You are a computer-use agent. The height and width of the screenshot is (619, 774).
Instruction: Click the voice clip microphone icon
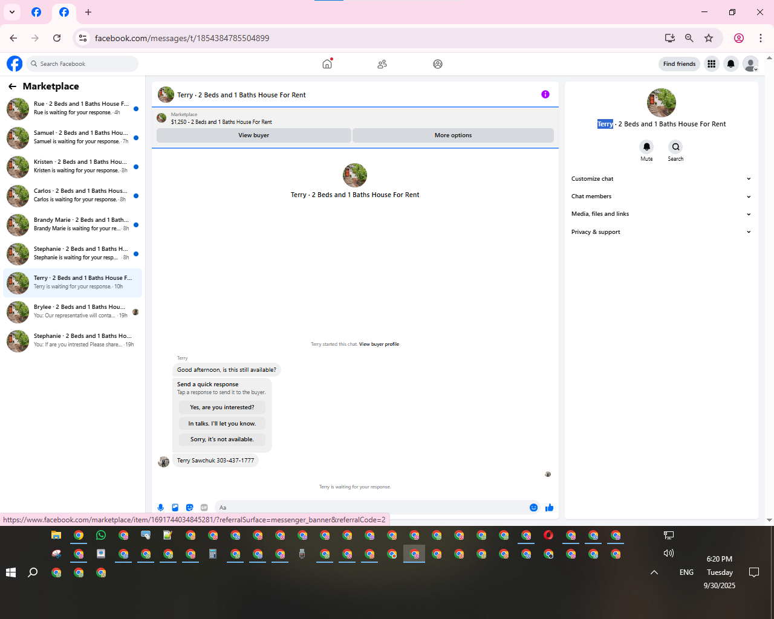coord(161,508)
